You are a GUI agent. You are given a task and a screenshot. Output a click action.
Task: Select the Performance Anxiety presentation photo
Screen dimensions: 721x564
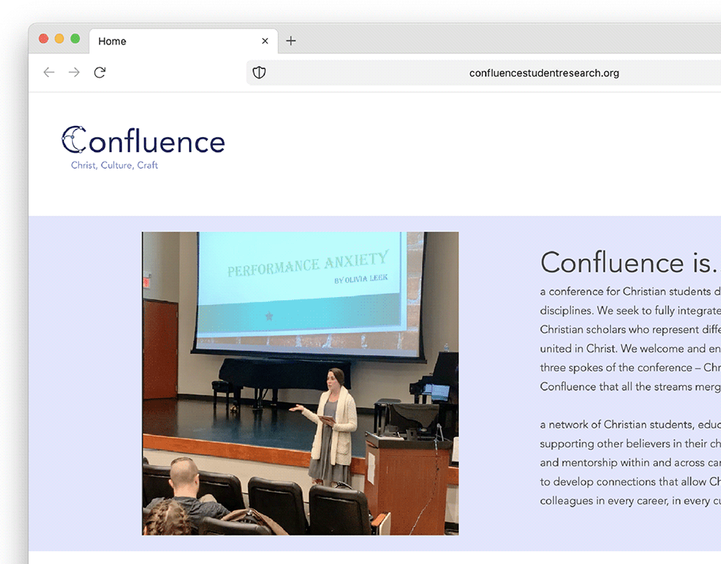[x=300, y=383]
